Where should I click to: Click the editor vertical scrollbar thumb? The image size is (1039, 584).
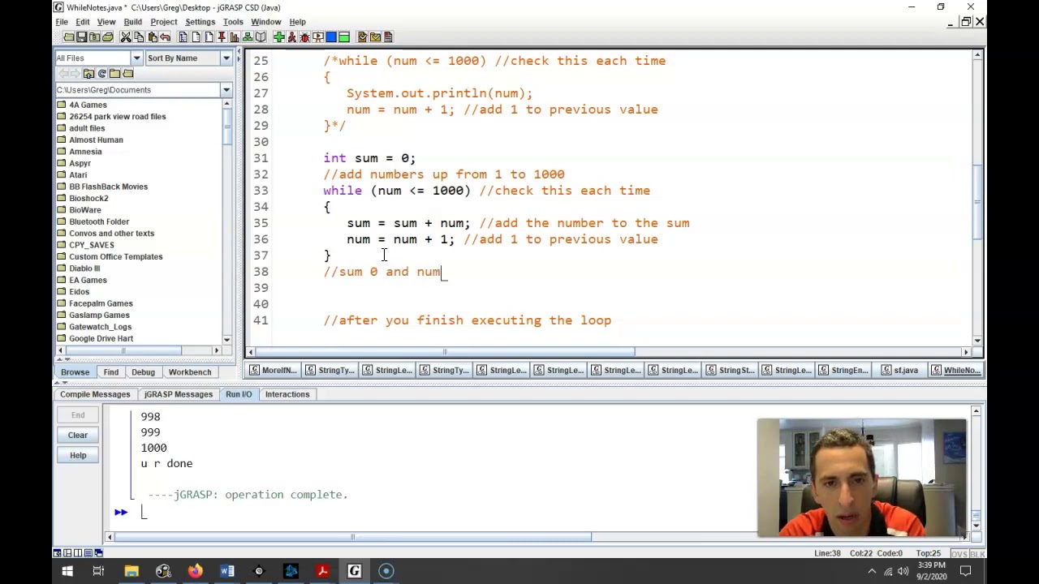[x=977, y=201]
